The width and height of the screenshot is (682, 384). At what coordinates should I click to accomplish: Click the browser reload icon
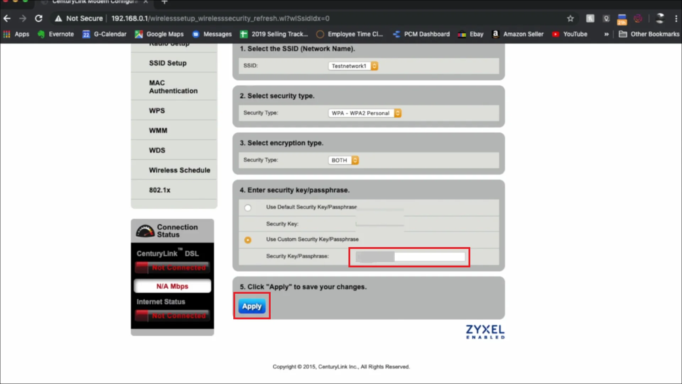pos(39,18)
